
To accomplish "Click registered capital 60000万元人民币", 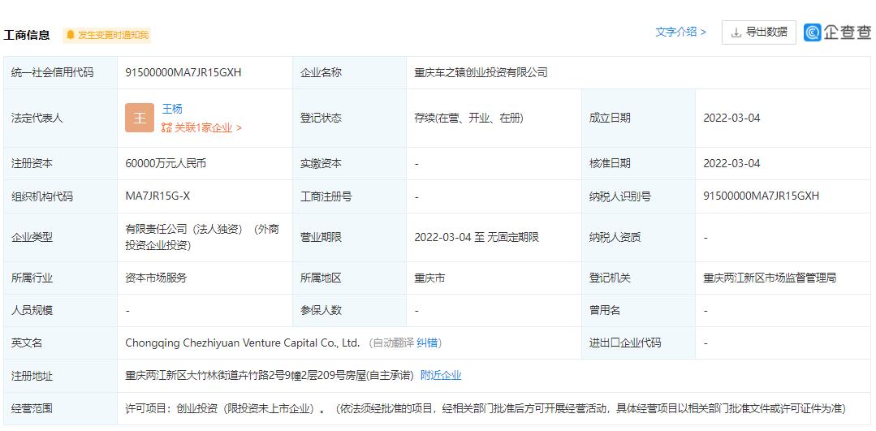I will point(166,164).
